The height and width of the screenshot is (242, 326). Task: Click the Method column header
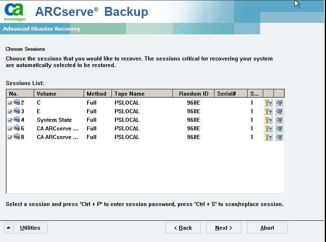(98, 94)
